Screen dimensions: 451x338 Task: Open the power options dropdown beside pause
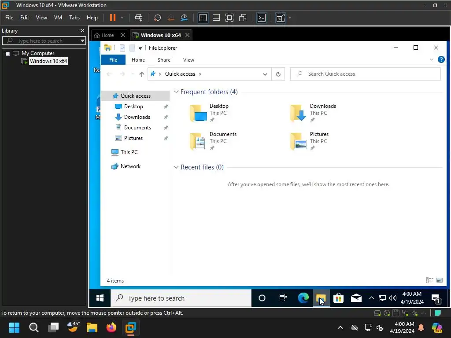[122, 18]
